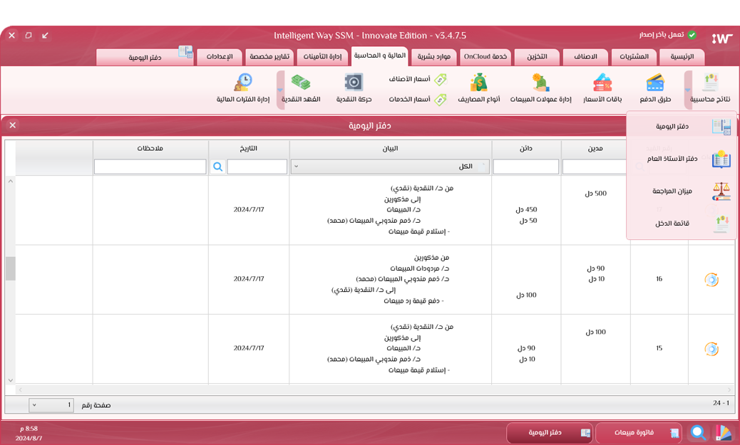The width and height of the screenshot is (740, 445).
Task: Click the 500 دل debit cell
Action: [595, 194]
